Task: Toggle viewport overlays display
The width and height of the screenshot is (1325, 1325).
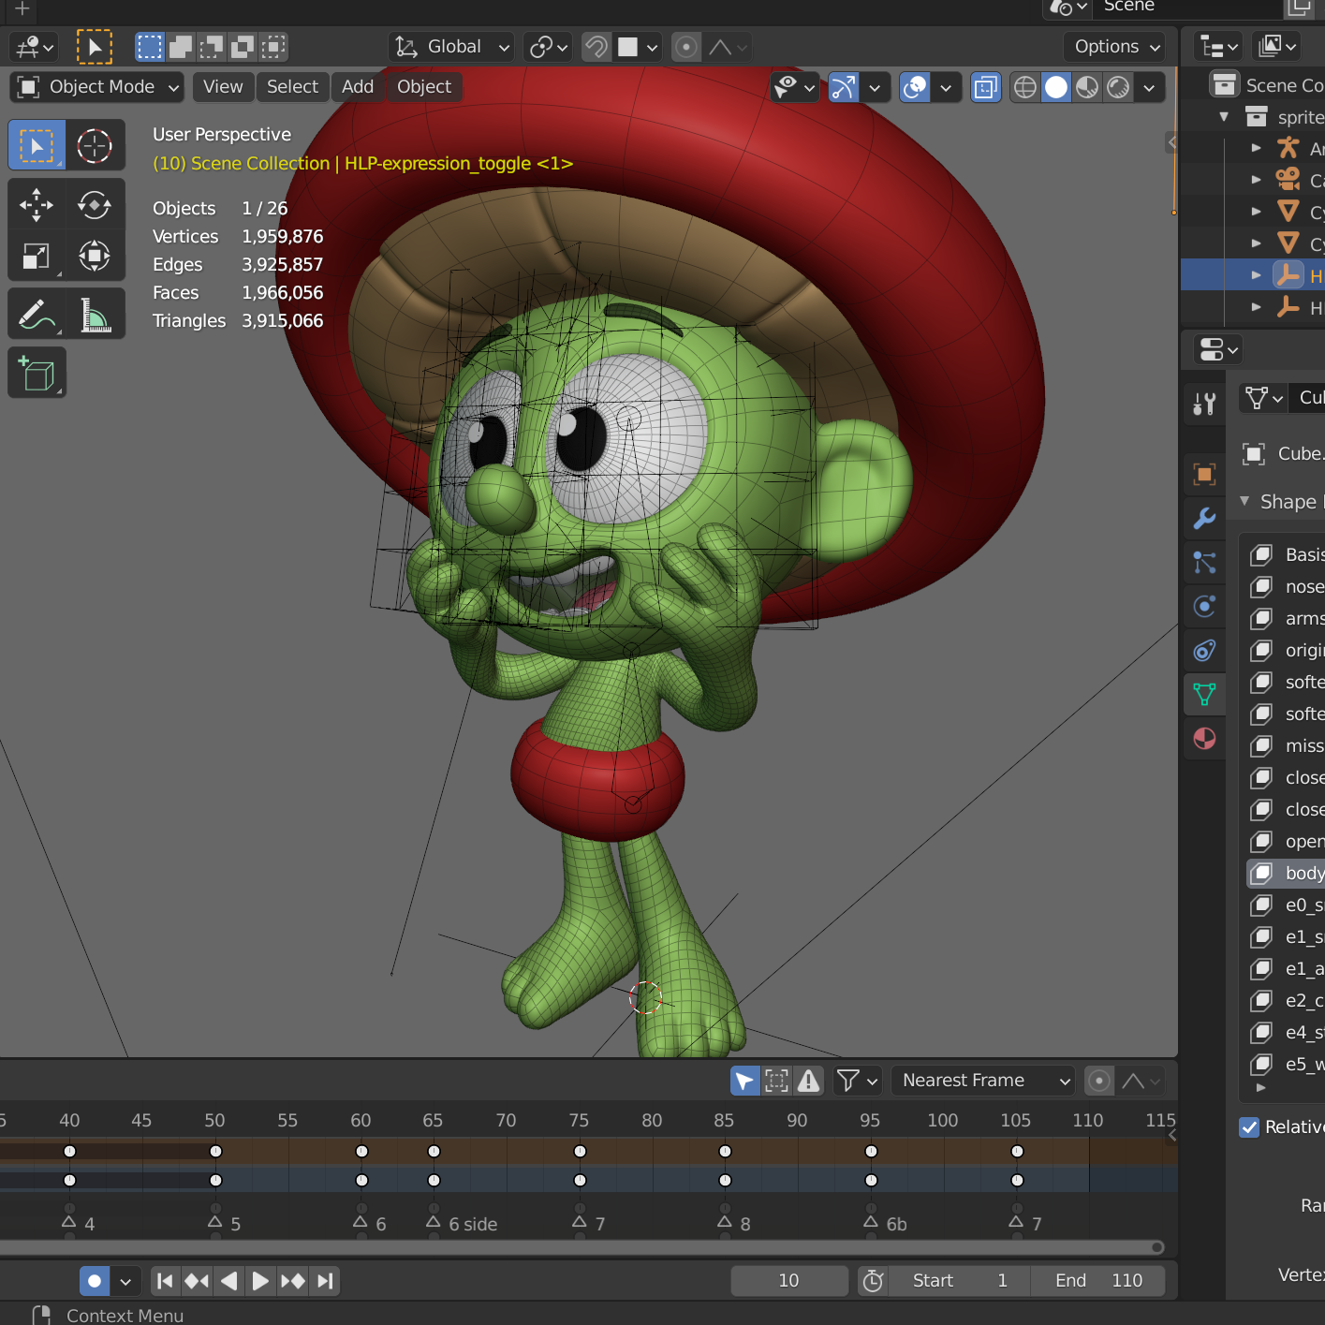Action: click(915, 87)
